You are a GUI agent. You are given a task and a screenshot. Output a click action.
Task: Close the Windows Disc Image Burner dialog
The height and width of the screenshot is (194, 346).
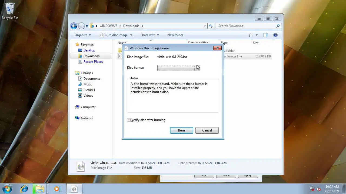tap(217, 48)
